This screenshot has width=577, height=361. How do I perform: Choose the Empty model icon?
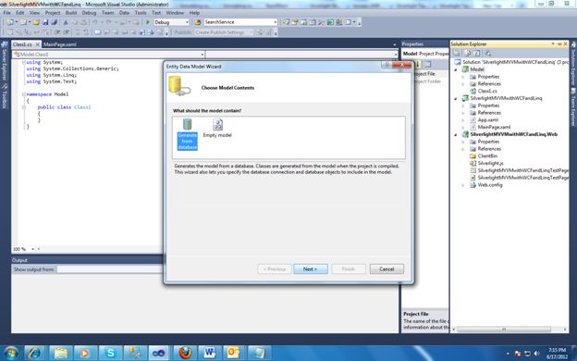click(x=217, y=128)
